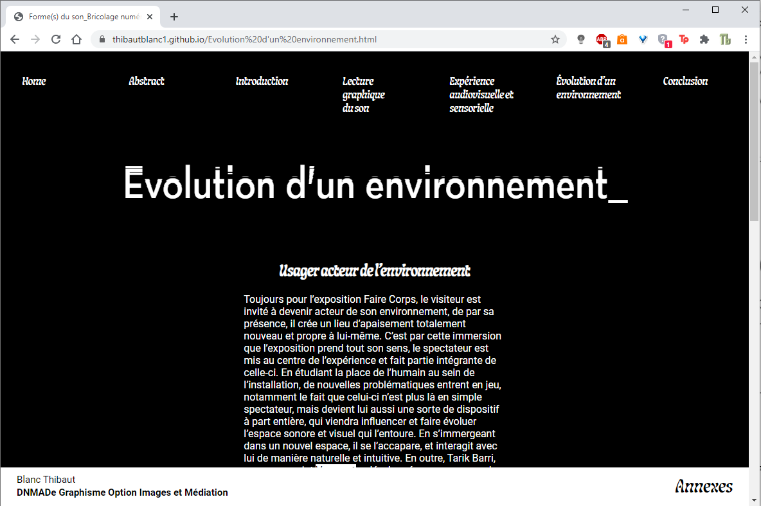The width and height of the screenshot is (761, 506).
Task: Go to the browser home page
Action: pyautogui.click(x=76, y=39)
